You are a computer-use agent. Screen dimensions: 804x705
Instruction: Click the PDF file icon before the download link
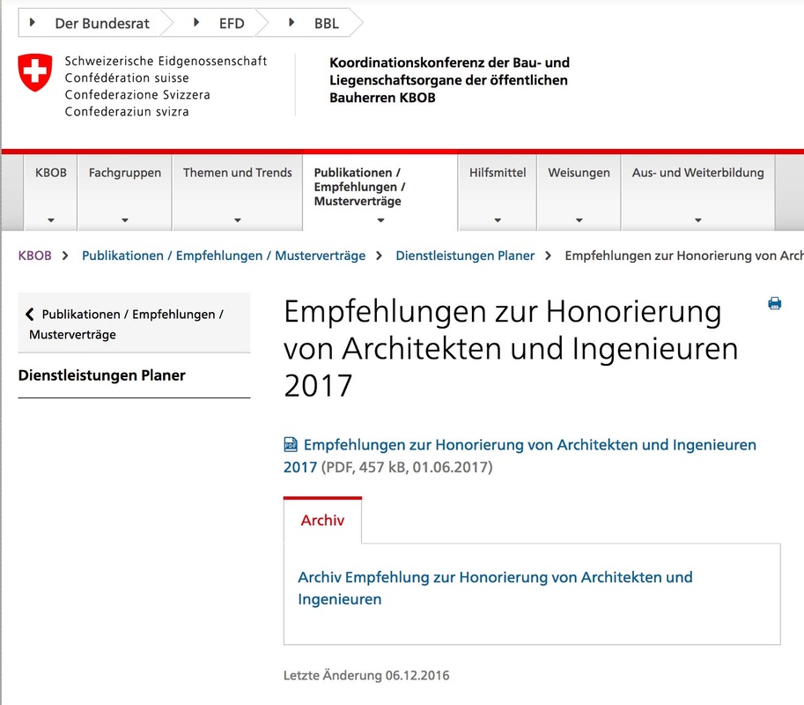coord(291,444)
